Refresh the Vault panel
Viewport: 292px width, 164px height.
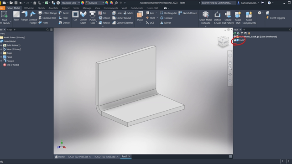(x=235, y=33)
